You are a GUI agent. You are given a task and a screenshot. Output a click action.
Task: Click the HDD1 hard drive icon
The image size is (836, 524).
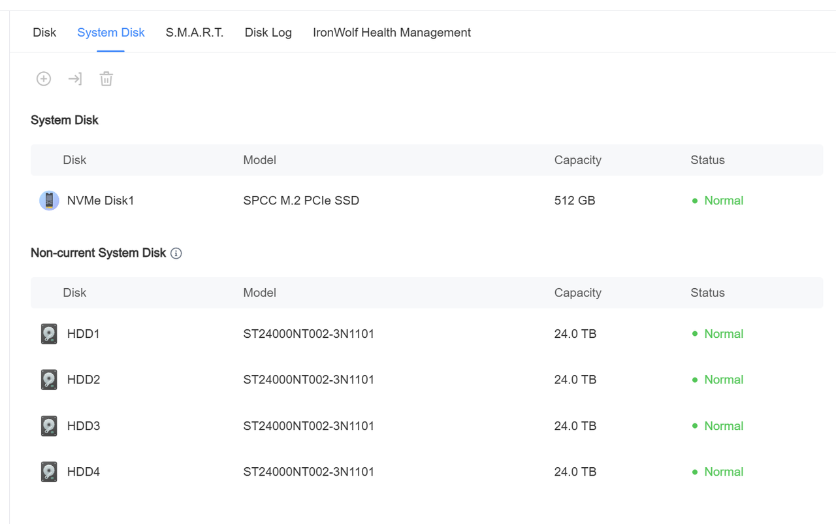pyautogui.click(x=49, y=334)
